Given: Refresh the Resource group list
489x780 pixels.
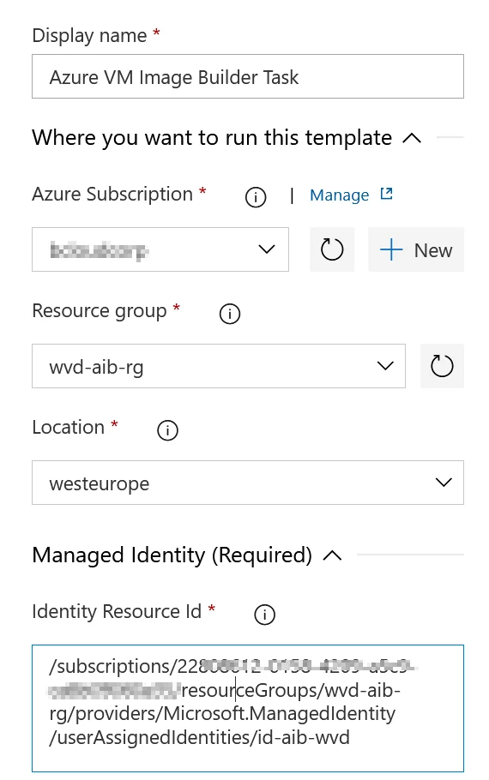Looking at the screenshot, I should pos(442,366).
